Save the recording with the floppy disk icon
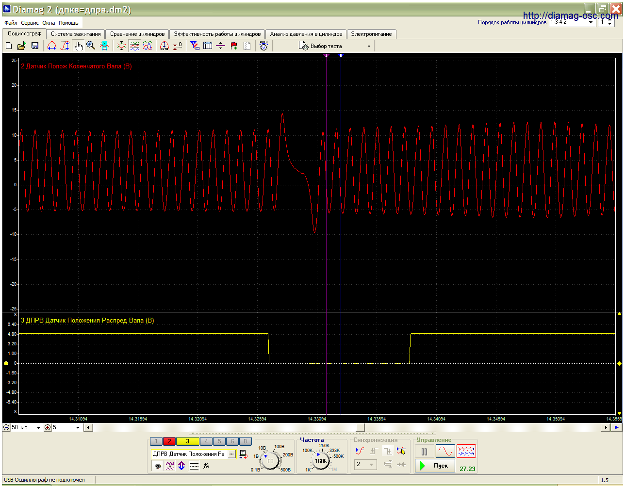This screenshot has width=625, height=486. tap(35, 46)
